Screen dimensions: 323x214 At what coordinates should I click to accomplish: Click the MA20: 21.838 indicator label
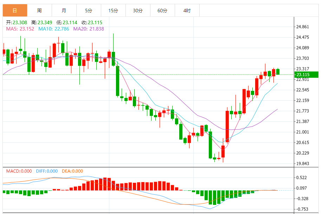pos(89,29)
